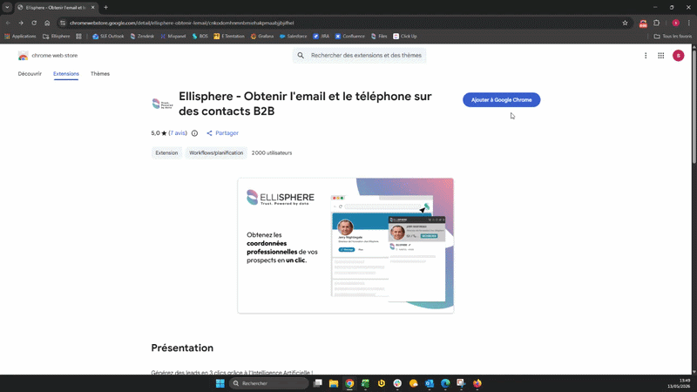Open Microsoft Edge from taskbar
Image resolution: width=697 pixels, height=392 pixels.
point(445,383)
